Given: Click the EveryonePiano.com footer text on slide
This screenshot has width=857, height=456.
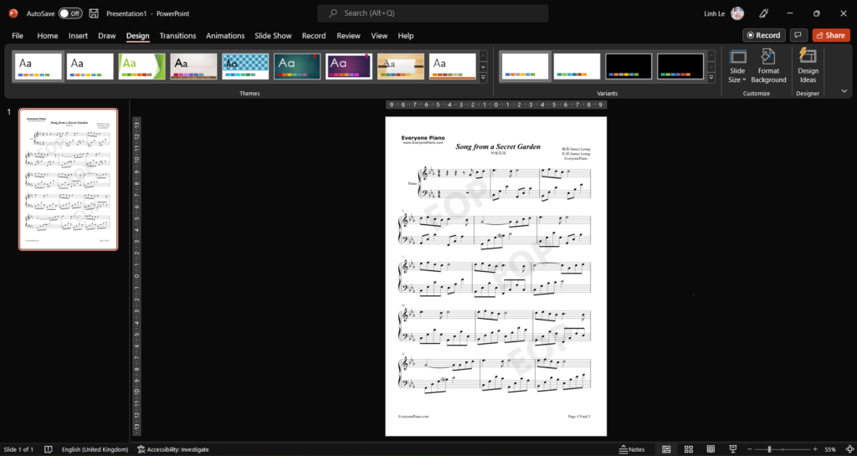Looking at the screenshot, I should tap(413, 416).
